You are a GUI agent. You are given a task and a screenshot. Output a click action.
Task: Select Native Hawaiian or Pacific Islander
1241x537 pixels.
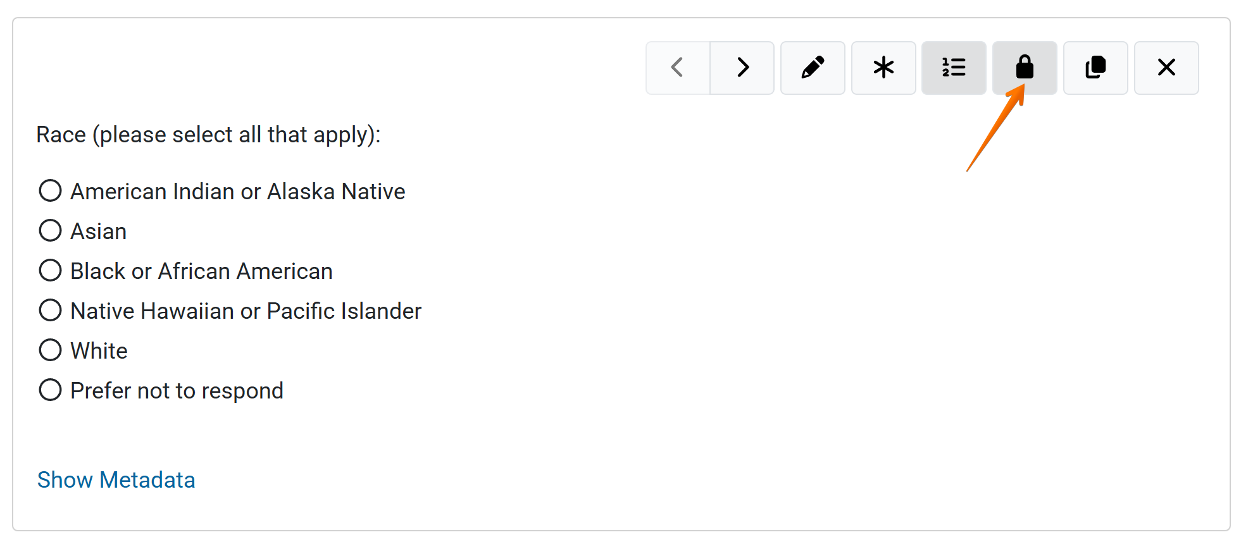point(51,310)
